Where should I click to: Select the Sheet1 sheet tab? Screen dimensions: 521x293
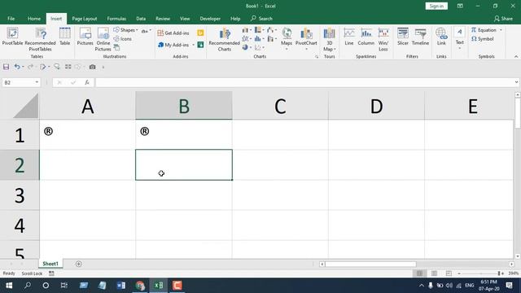pos(50,264)
